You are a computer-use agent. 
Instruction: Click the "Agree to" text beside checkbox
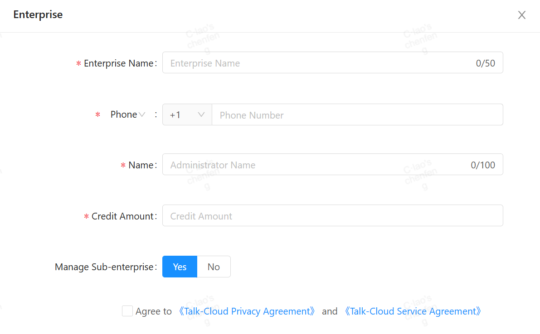(153, 311)
